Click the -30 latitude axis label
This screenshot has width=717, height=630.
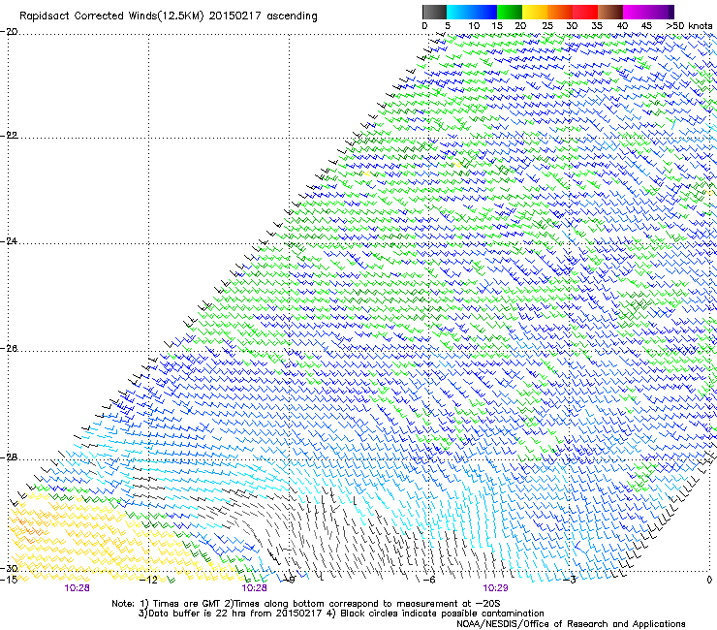[9, 568]
